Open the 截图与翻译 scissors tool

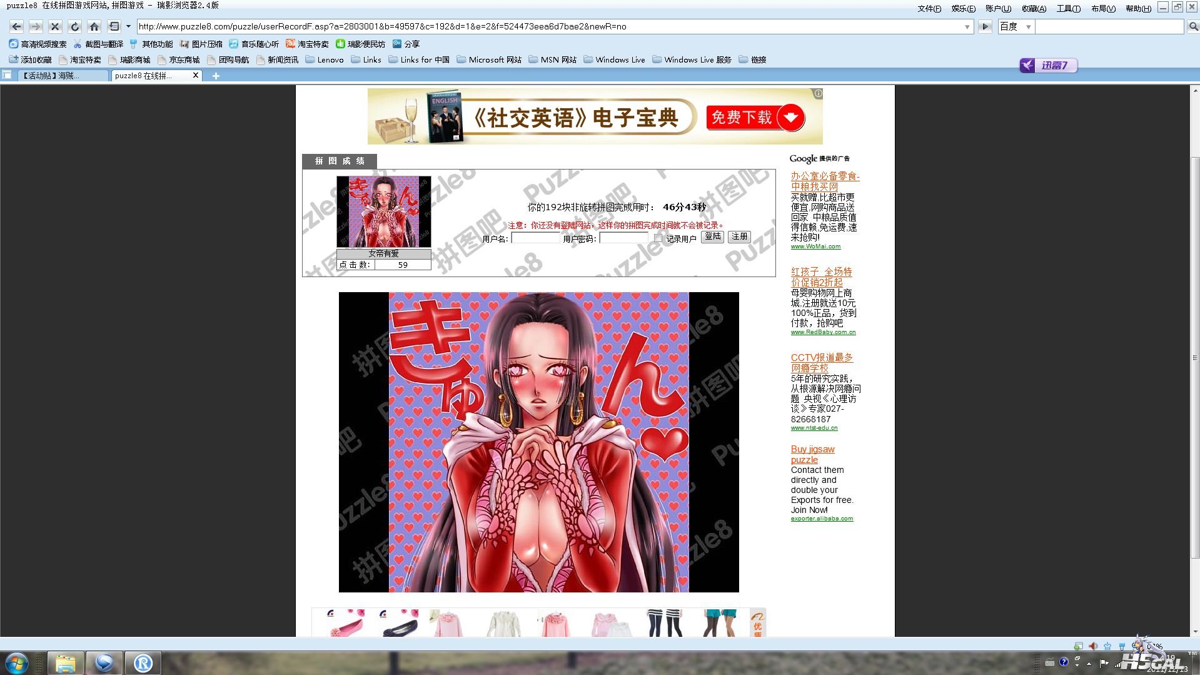click(98, 44)
